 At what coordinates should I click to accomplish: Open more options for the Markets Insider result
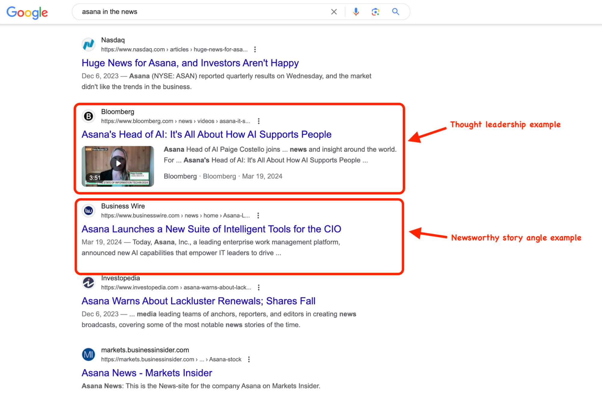(x=249, y=359)
